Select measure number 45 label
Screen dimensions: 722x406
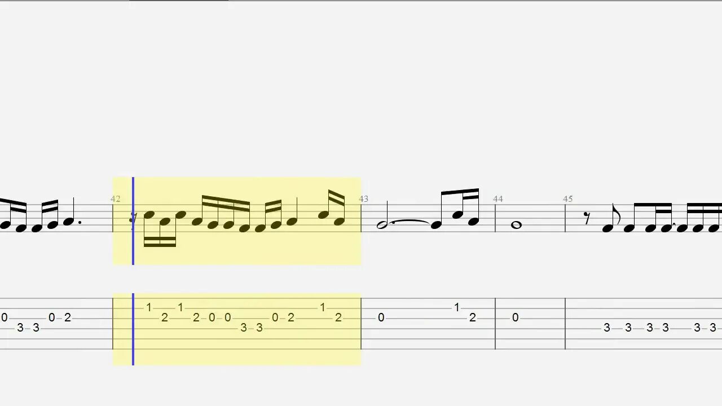click(x=568, y=199)
